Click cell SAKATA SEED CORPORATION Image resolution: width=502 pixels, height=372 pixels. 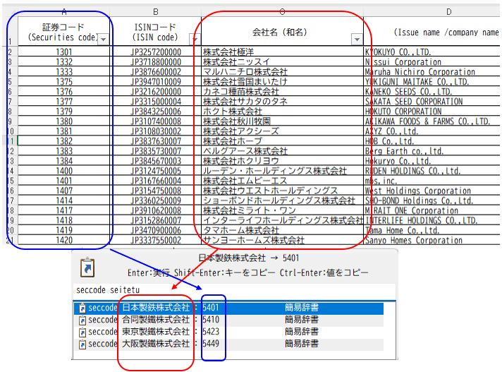(432, 102)
